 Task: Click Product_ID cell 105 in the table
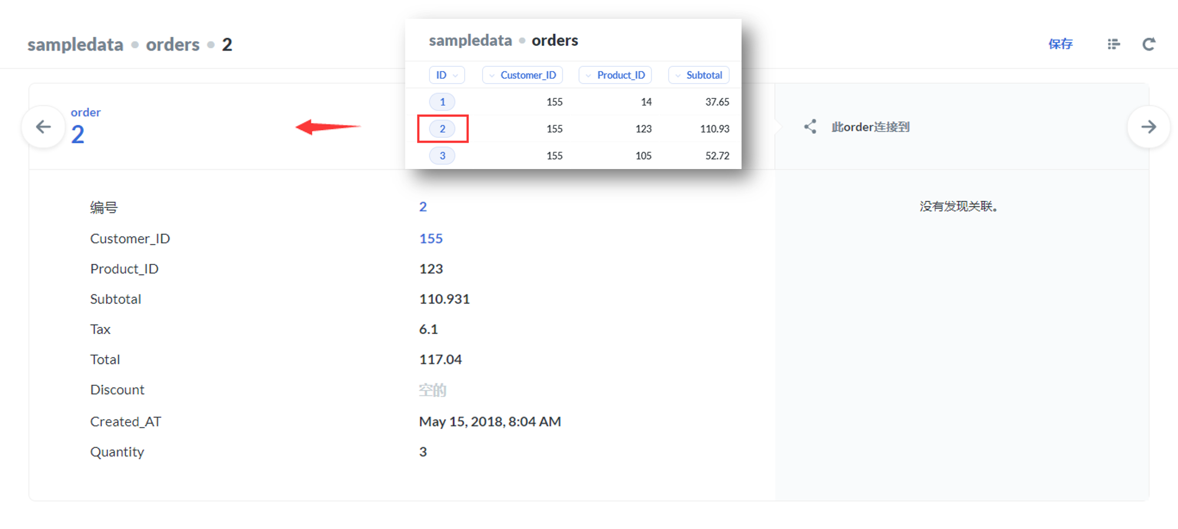[x=643, y=156]
